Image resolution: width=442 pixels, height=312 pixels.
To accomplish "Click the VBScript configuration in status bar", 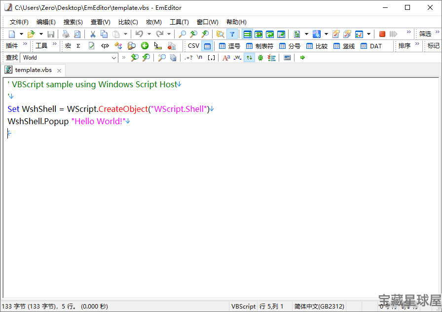I will [x=243, y=307].
